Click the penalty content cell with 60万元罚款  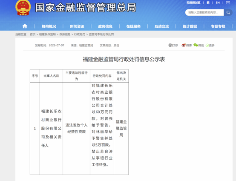[x=102, y=129]
